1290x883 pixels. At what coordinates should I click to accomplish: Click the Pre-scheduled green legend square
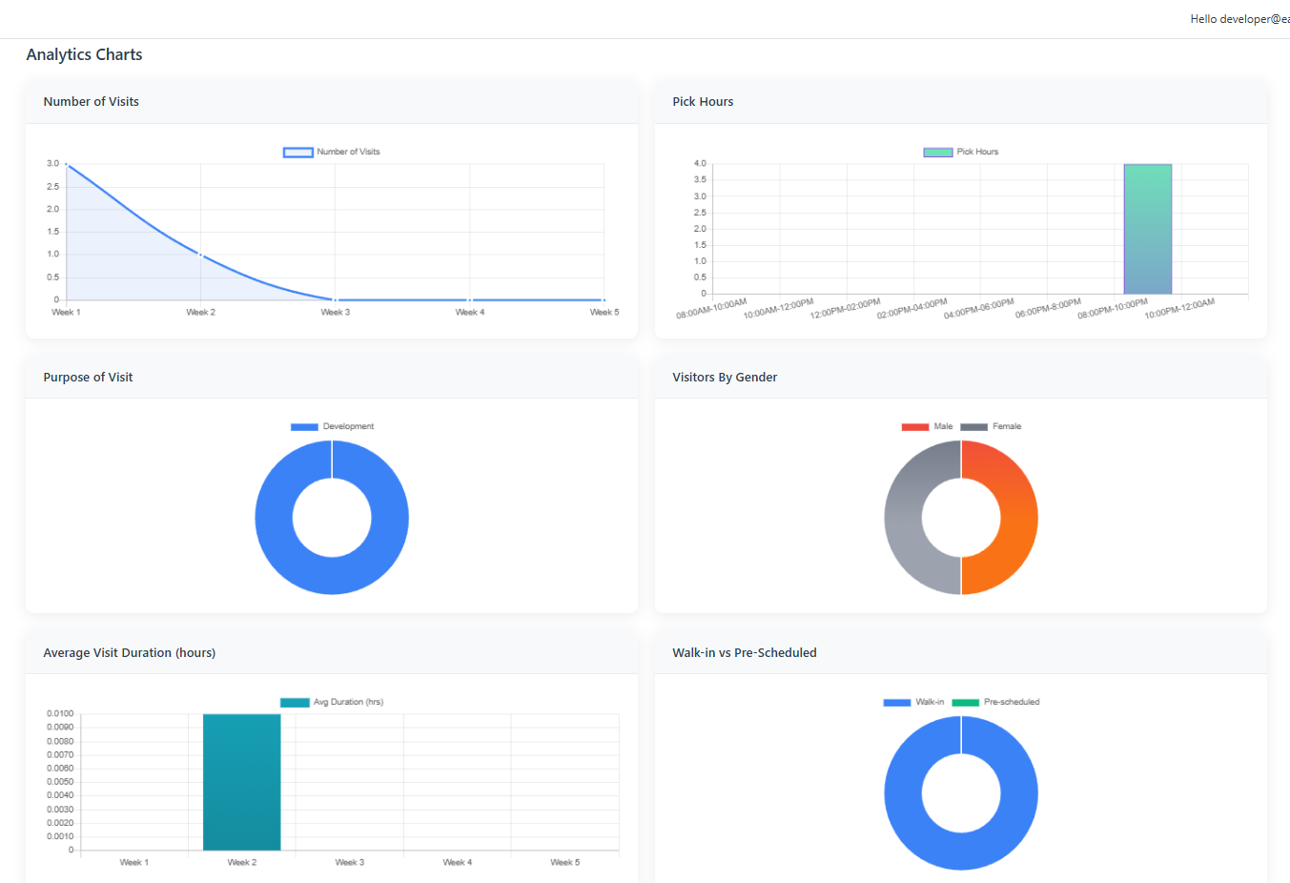tap(968, 702)
